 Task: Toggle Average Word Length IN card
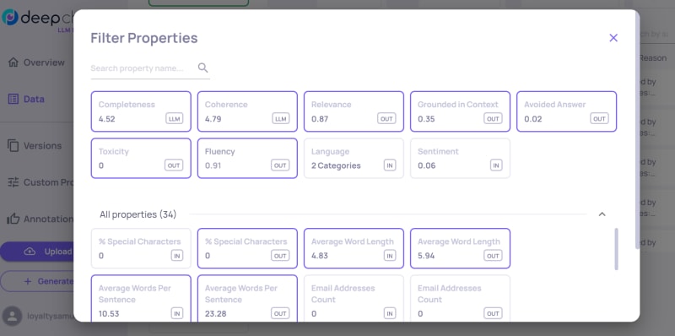tap(354, 248)
